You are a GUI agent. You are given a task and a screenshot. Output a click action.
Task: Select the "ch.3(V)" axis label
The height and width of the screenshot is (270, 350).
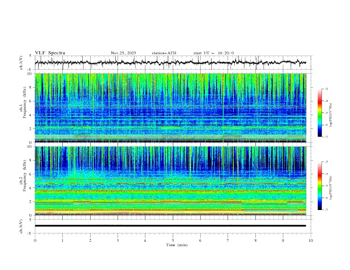coord(21,226)
